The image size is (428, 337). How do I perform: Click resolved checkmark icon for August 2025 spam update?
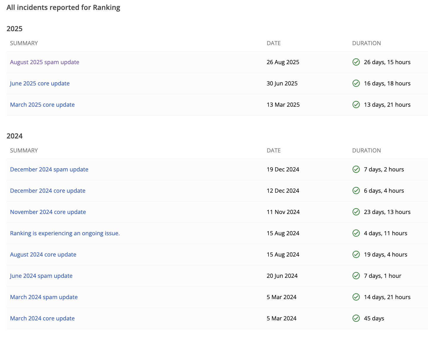[356, 62]
